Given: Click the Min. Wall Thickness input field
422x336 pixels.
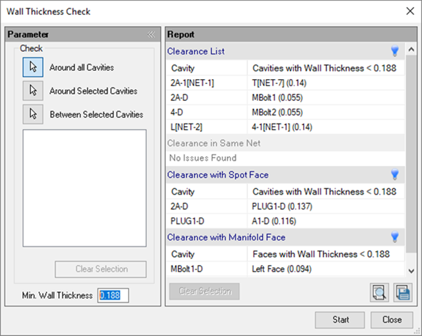Looking at the screenshot, I should point(113,295).
